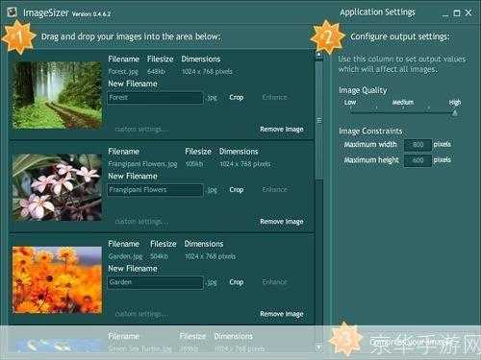This screenshot has height=360, width=481.
Task: Maximize the ImageSizer window
Action: (457, 13)
